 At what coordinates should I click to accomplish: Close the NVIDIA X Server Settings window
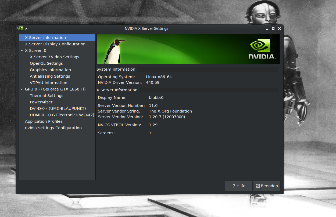[279, 29]
